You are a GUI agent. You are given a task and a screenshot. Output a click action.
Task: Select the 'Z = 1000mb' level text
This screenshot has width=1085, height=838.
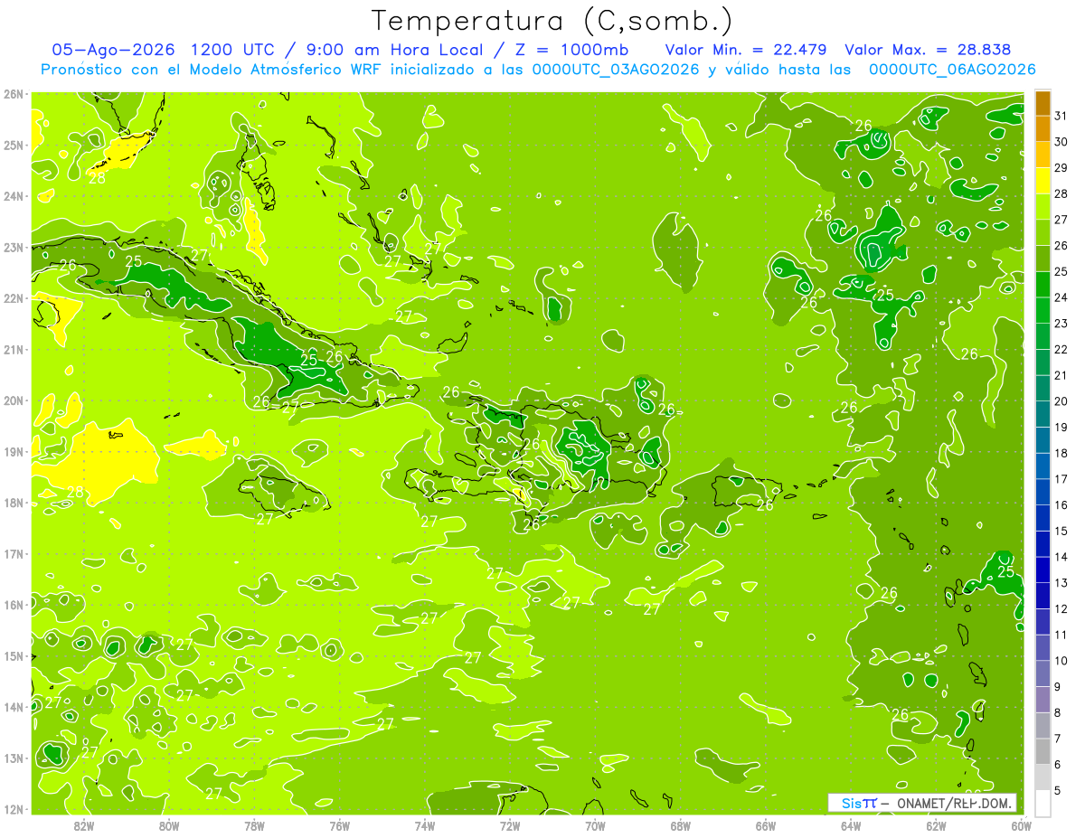(x=571, y=50)
